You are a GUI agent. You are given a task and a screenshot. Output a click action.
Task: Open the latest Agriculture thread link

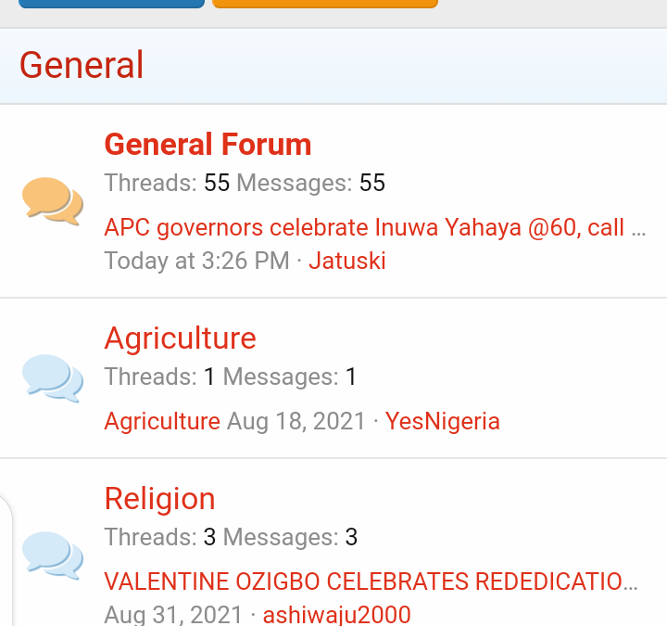(162, 421)
